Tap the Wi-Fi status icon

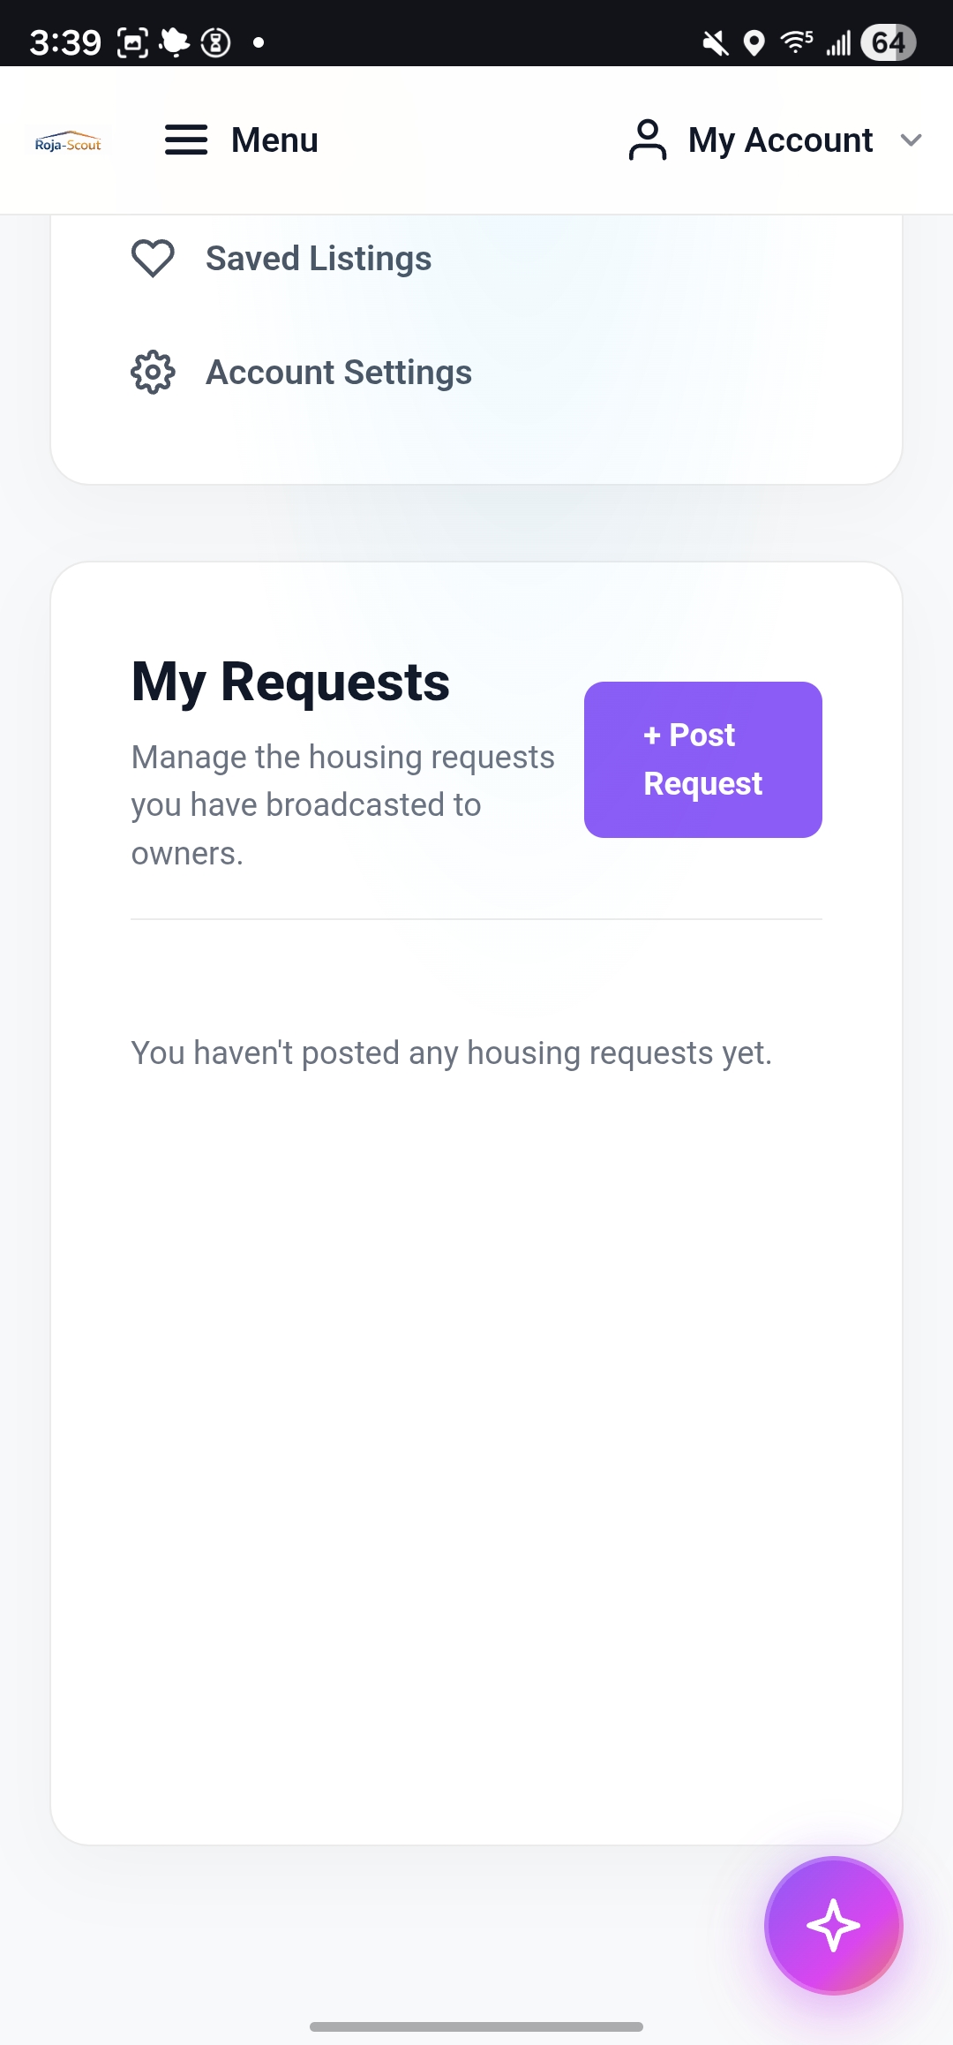point(796,42)
